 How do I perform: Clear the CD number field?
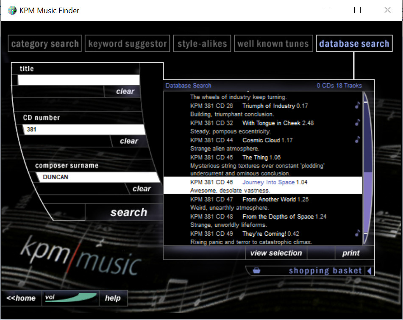[129, 141]
